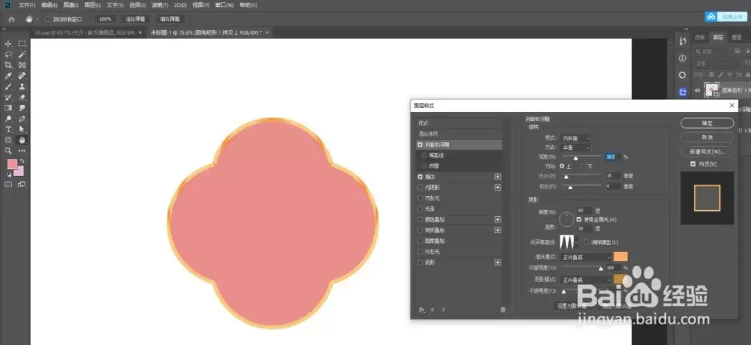Toggle the 内阴影 inner shadow checkbox
The width and height of the screenshot is (751, 345).
click(420, 187)
